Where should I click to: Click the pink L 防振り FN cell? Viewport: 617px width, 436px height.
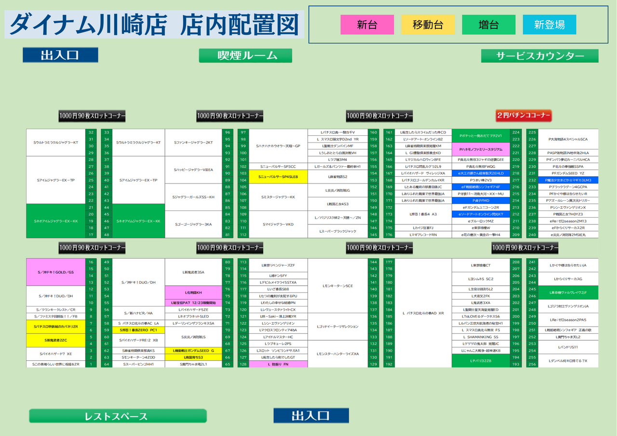pos(278,364)
